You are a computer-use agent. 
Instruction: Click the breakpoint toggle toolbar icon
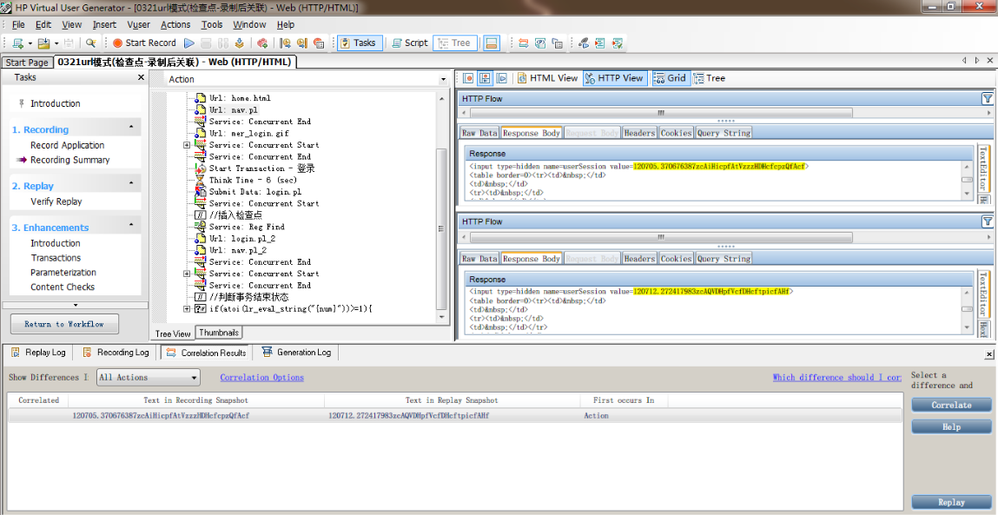[x=261, y=43]
